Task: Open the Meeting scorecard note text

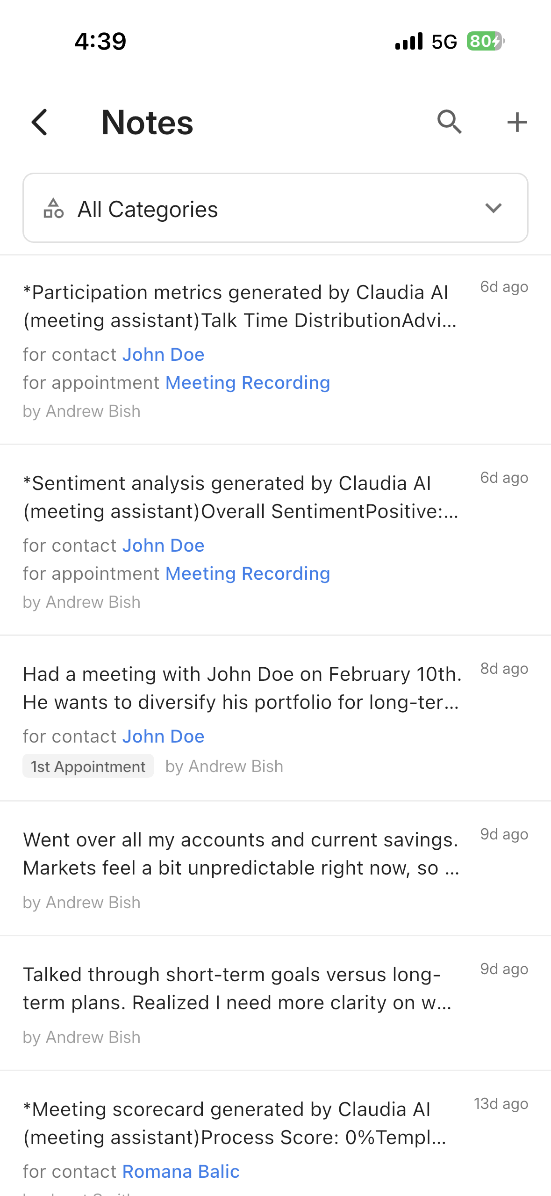Action: click(235, 1123)
